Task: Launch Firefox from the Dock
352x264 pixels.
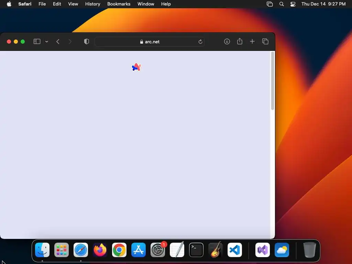Action: click(100, 250)
